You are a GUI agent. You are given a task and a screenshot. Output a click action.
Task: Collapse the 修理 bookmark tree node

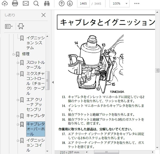[14, 54]
